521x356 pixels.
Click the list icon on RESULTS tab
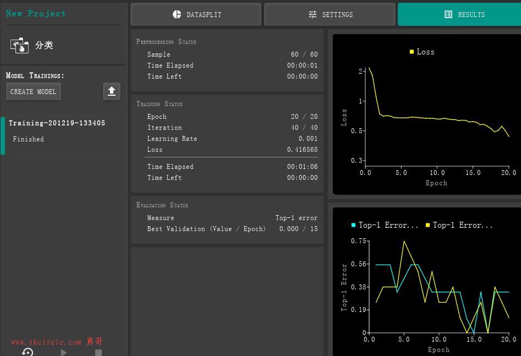(448, 14)
